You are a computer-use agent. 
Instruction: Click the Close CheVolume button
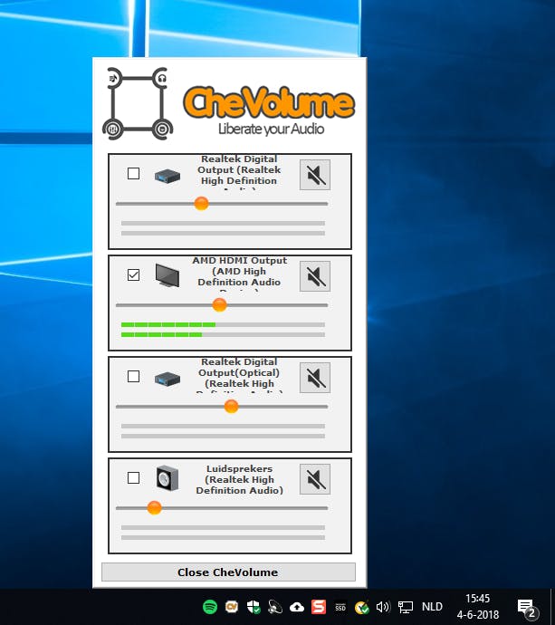tap(228, 572)
